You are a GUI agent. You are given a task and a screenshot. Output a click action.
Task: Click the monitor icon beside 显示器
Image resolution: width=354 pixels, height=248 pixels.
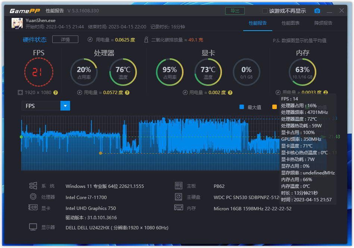(33, 227)
